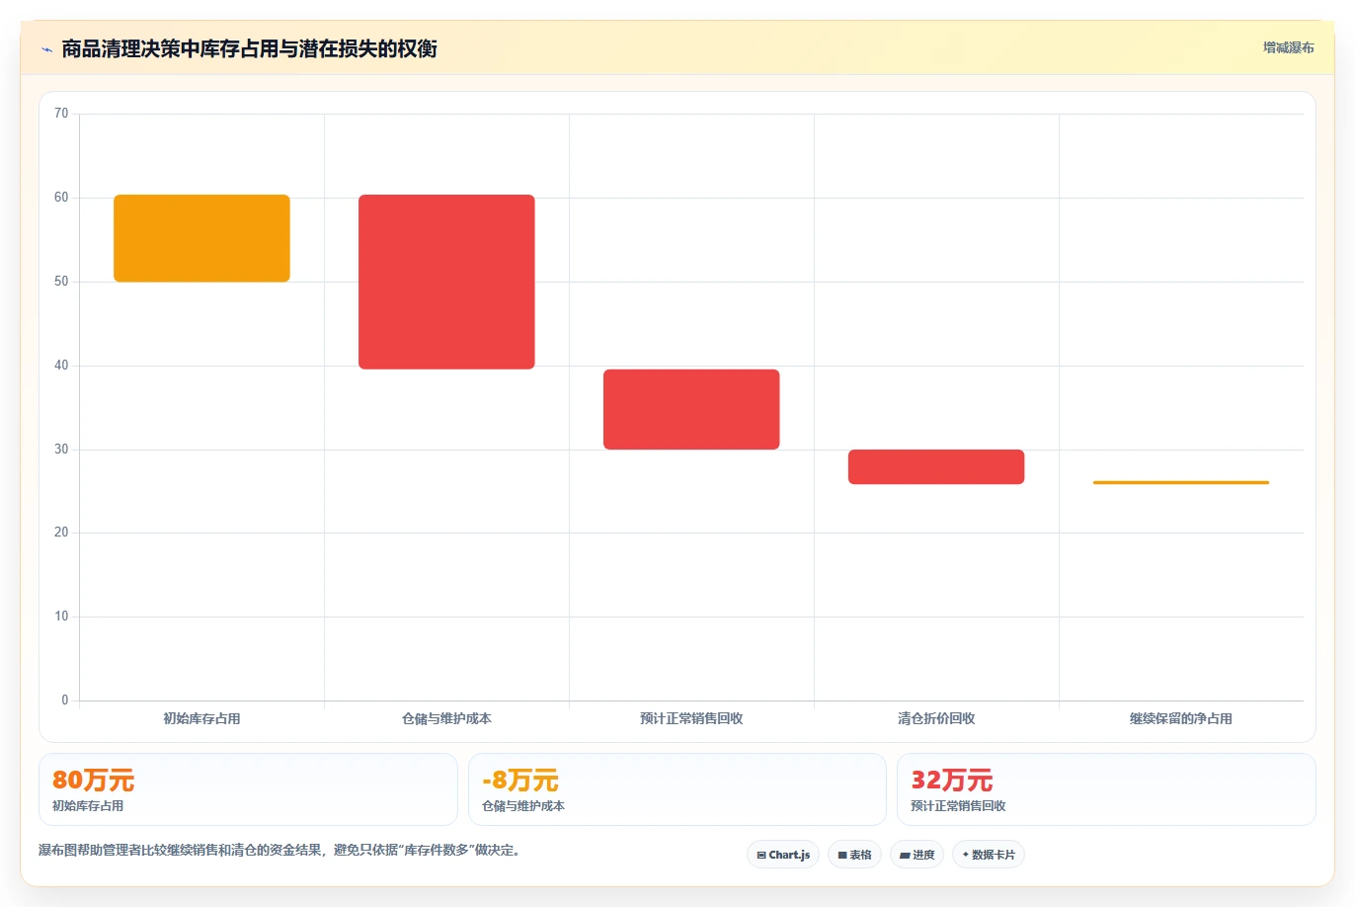This screenshot has height=907, width=1355.
Task: Click the 增减瀑布 label in header
Action: [x=1288, y=47]
